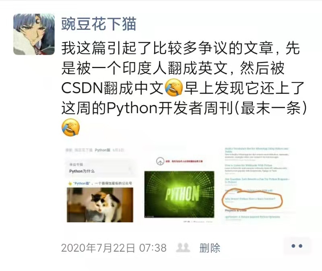Tap the two-dots more options button
The image size is (322, 271).
pos(297,246)
